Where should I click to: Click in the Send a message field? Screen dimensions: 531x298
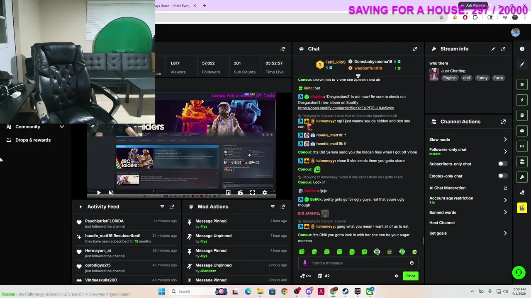coord(359,263)
